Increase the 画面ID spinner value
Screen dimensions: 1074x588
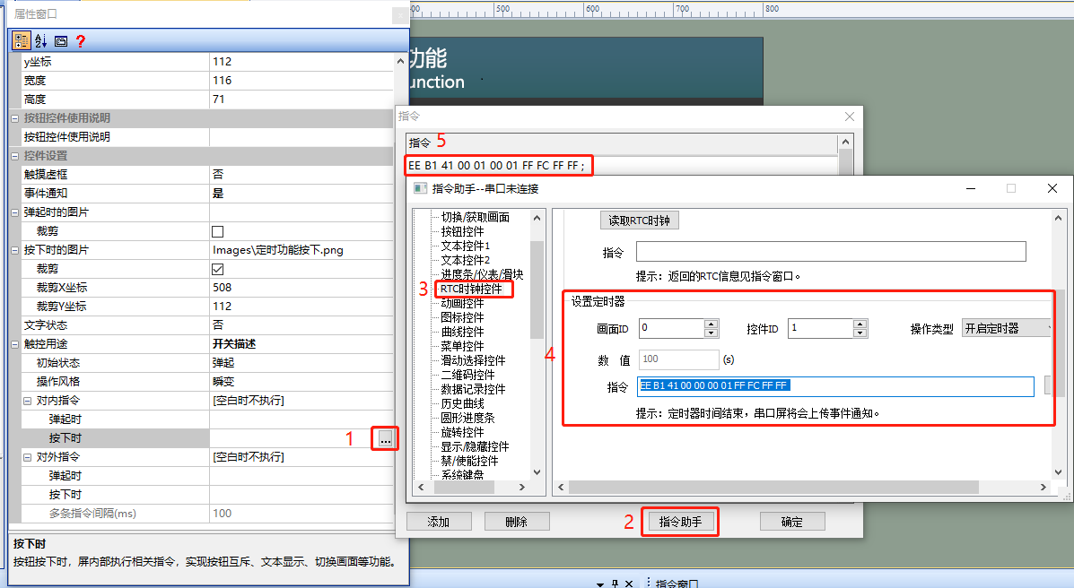[x=711, y=324]
